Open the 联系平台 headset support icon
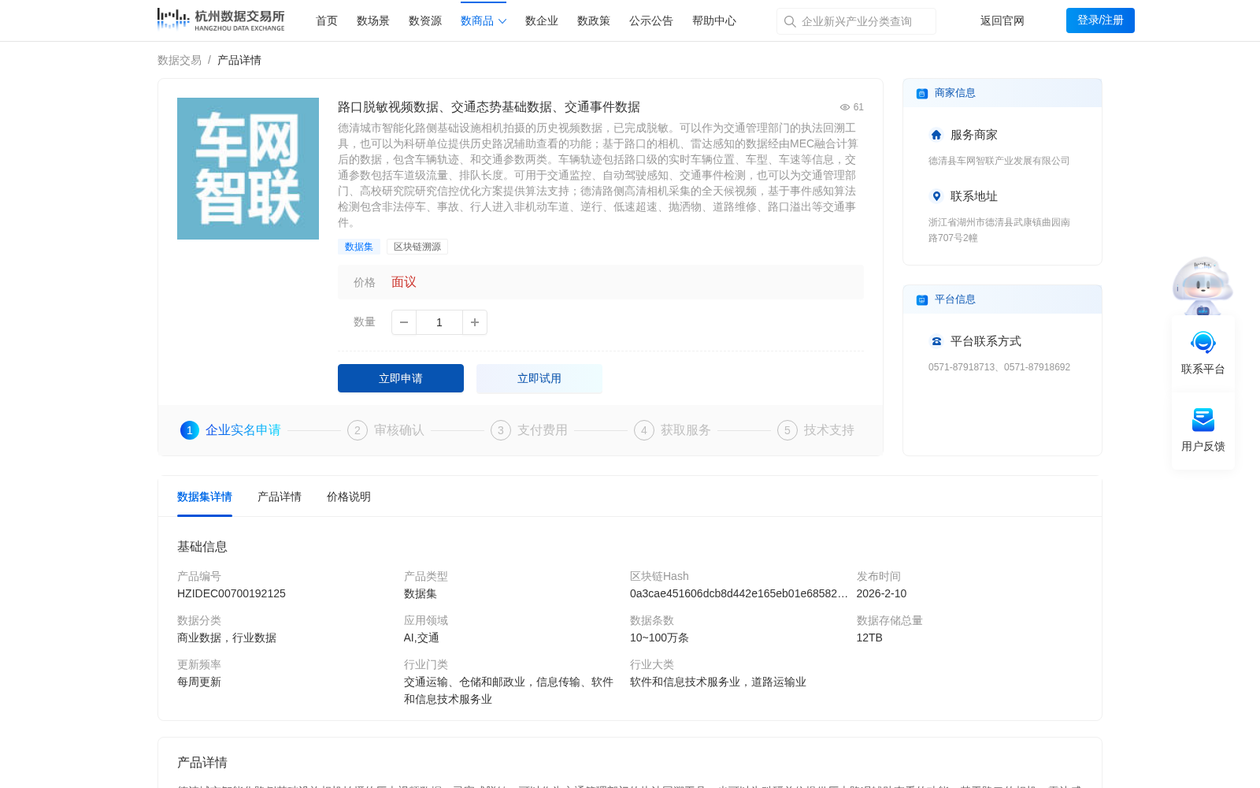This screenshot has width=1260, height=788. click(1203, 343)
